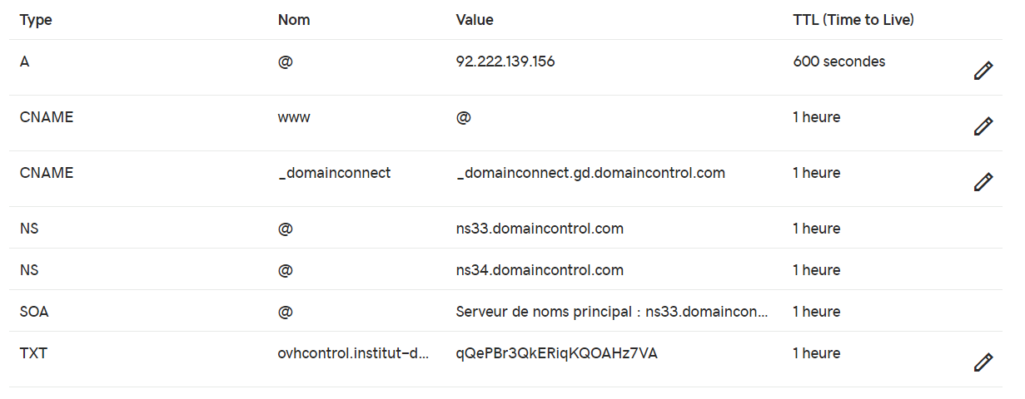Screen dimensions: 1025x399
Task: Click the Nom column header
Action: click(x=294, y=20)
